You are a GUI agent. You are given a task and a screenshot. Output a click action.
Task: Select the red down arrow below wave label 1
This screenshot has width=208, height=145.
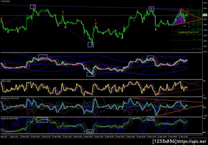tap(96, 23)
